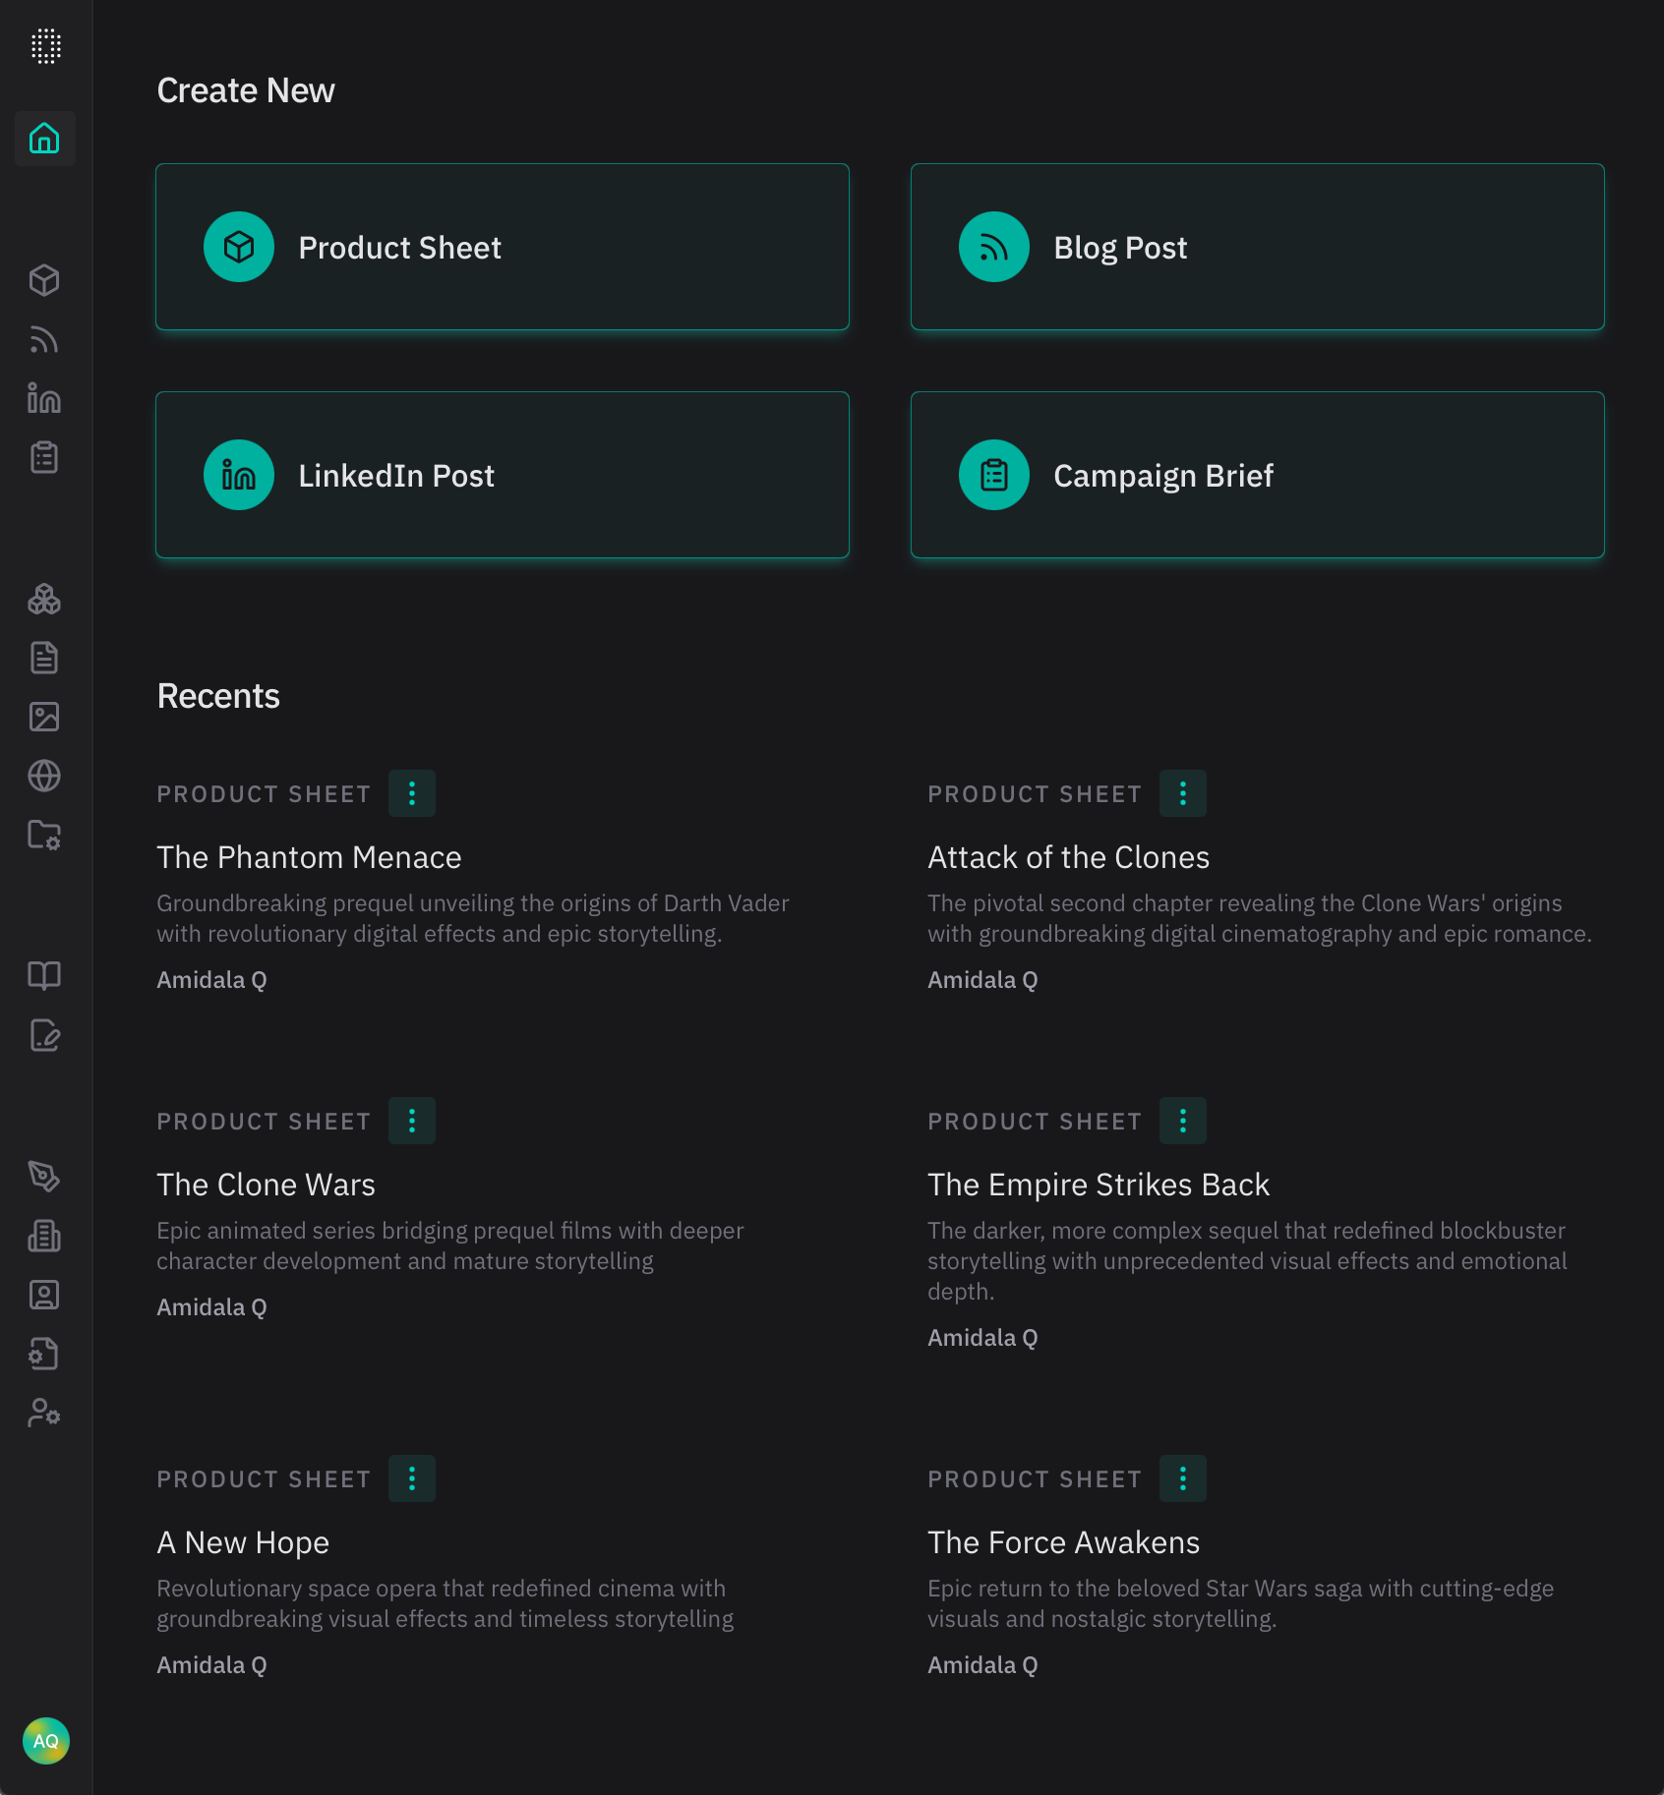Open the folder settings icon in sidebar
This screenshot has width=1664, height=1795.
click(x=45, y=837)
